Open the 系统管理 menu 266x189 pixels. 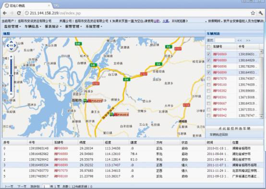pos(94,26)
